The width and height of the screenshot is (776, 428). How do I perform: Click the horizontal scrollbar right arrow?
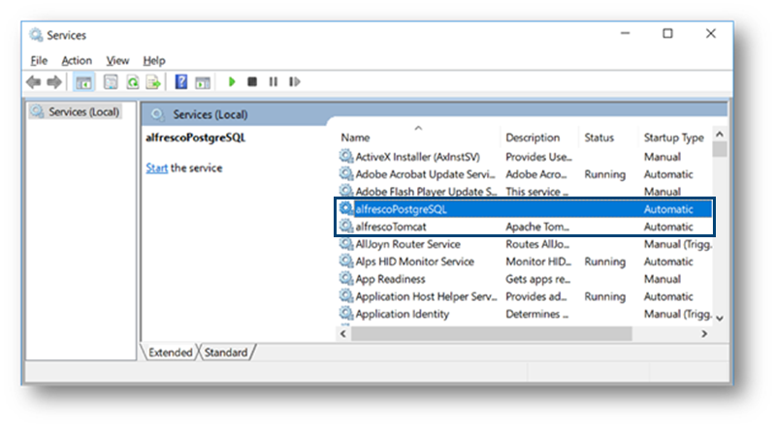click(x=704, y=333)
